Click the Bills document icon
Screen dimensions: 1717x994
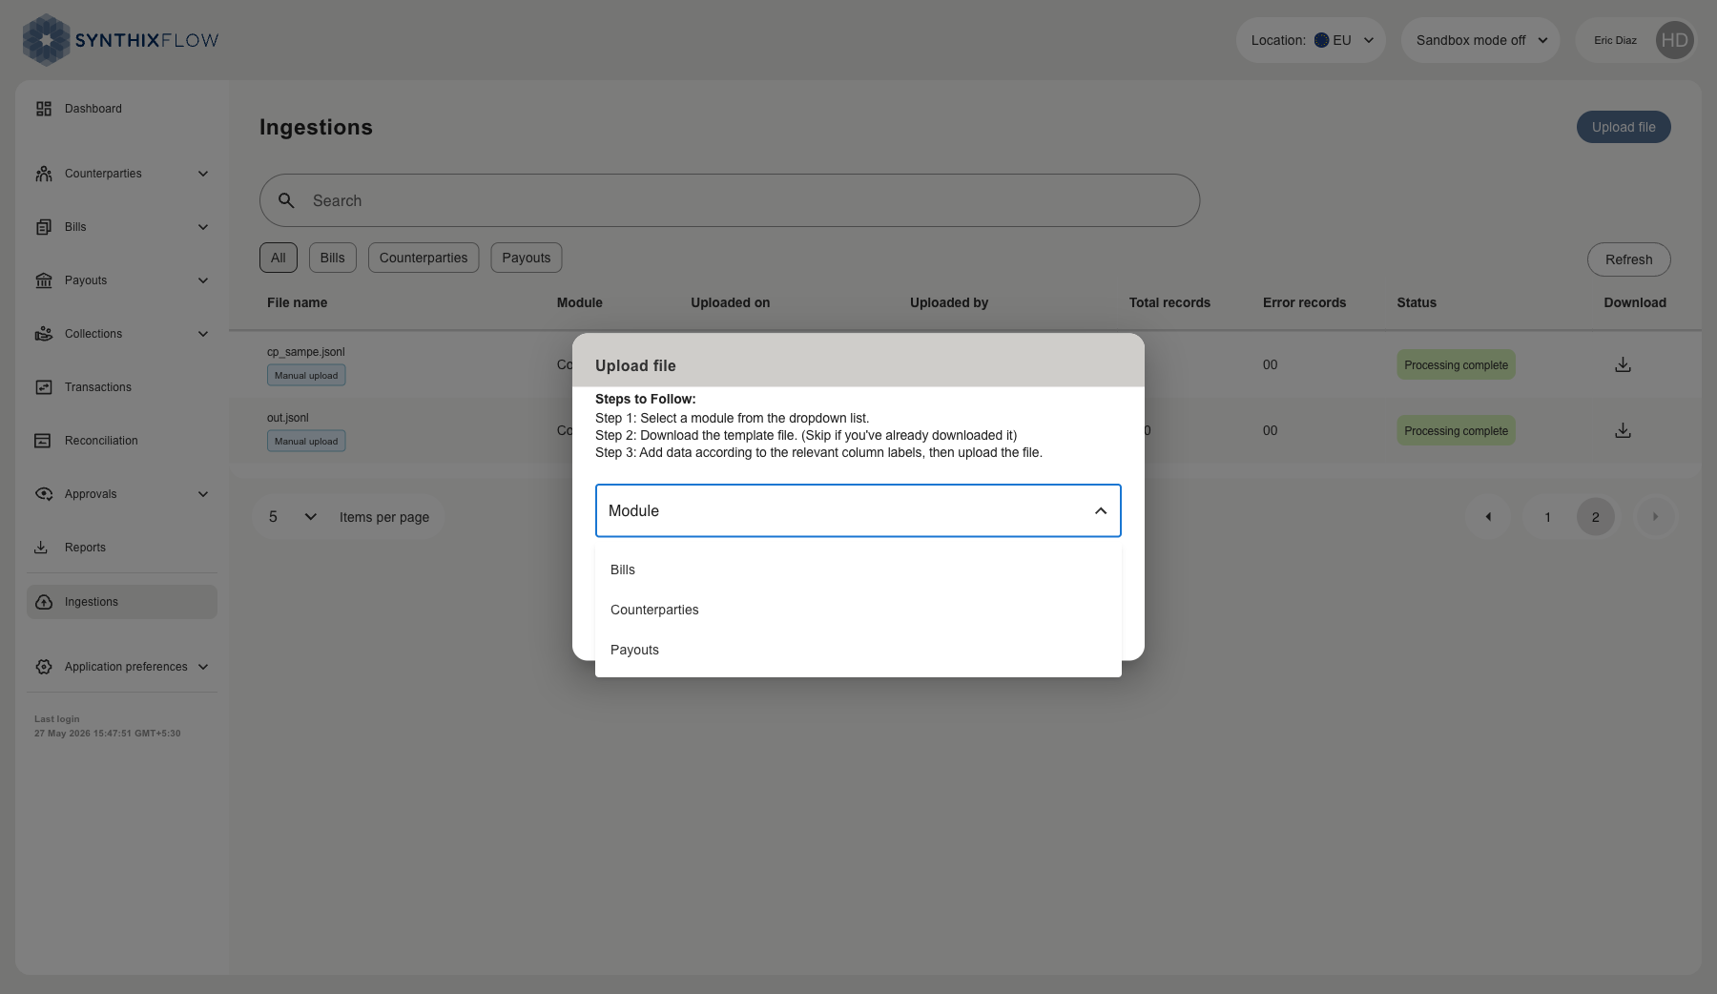coord(44,227)
